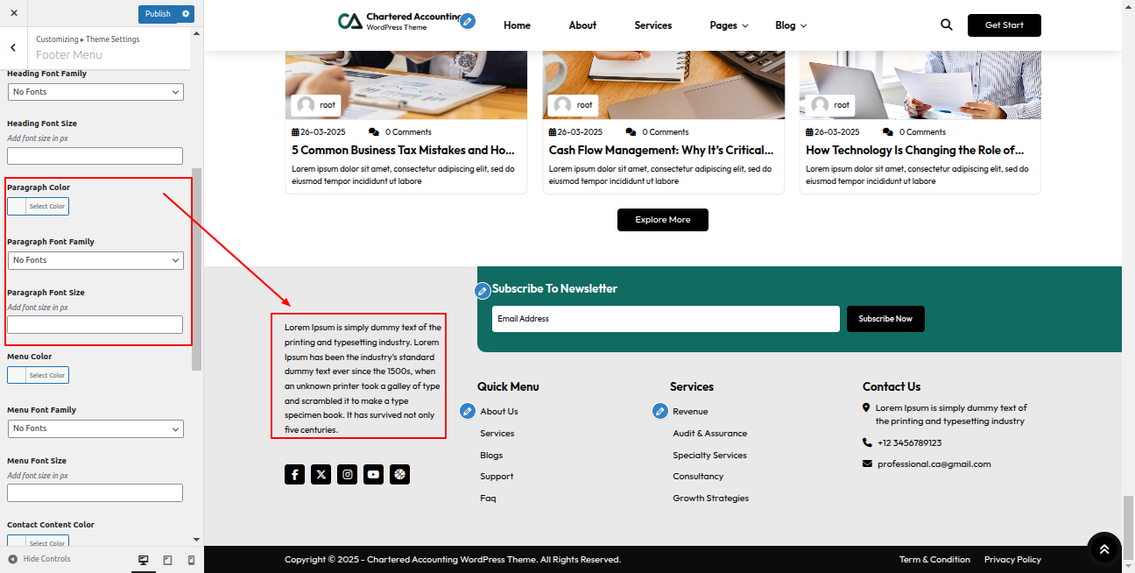The width and height of the screenshot is (1135, 573).
Task: Toggle Hide Controls in customizer footer
Action: click(39, 559)
